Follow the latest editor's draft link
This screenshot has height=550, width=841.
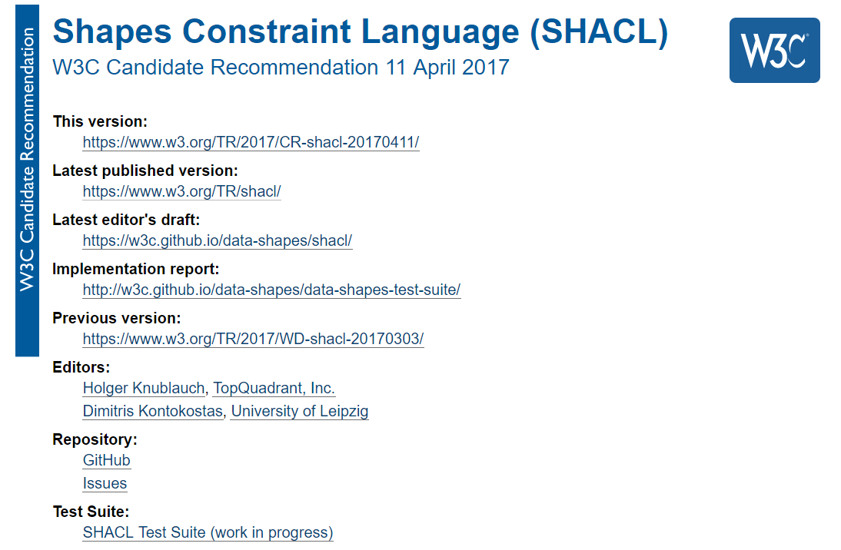(217, 240)
